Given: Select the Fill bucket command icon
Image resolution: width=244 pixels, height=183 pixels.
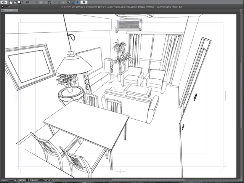Looking at the screenshot, I should pos(45,2).
